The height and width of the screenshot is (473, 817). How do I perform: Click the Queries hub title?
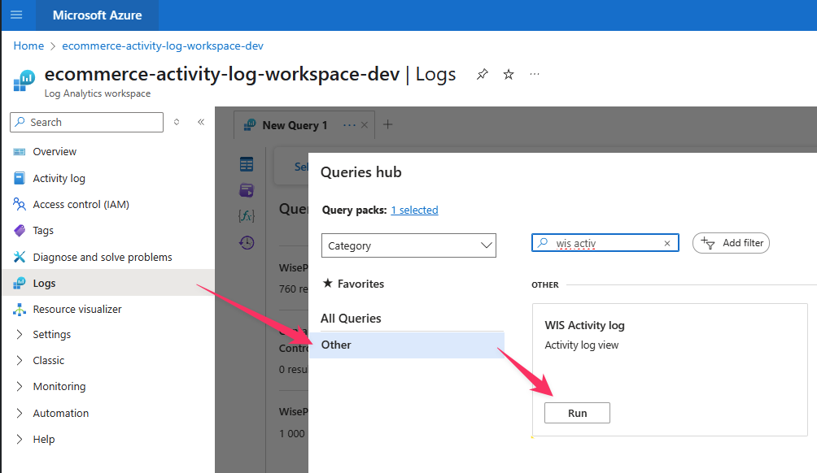point(361,172)
